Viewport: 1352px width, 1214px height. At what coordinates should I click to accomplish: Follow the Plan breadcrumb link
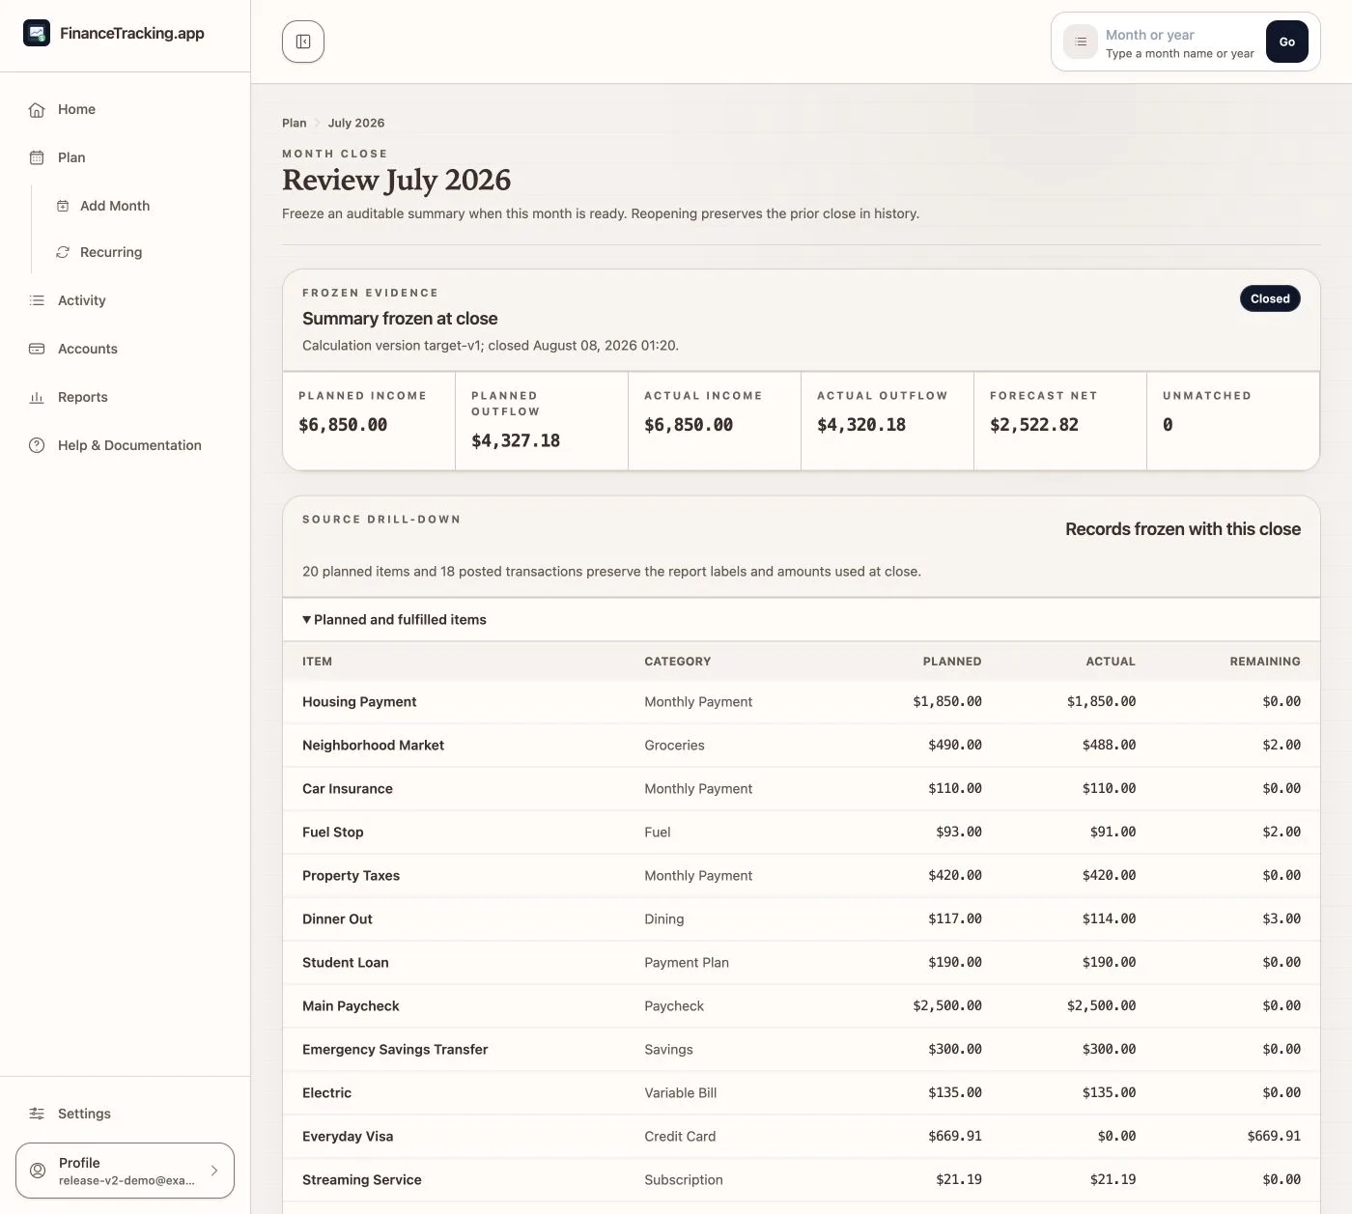click(x=294, y=123)
